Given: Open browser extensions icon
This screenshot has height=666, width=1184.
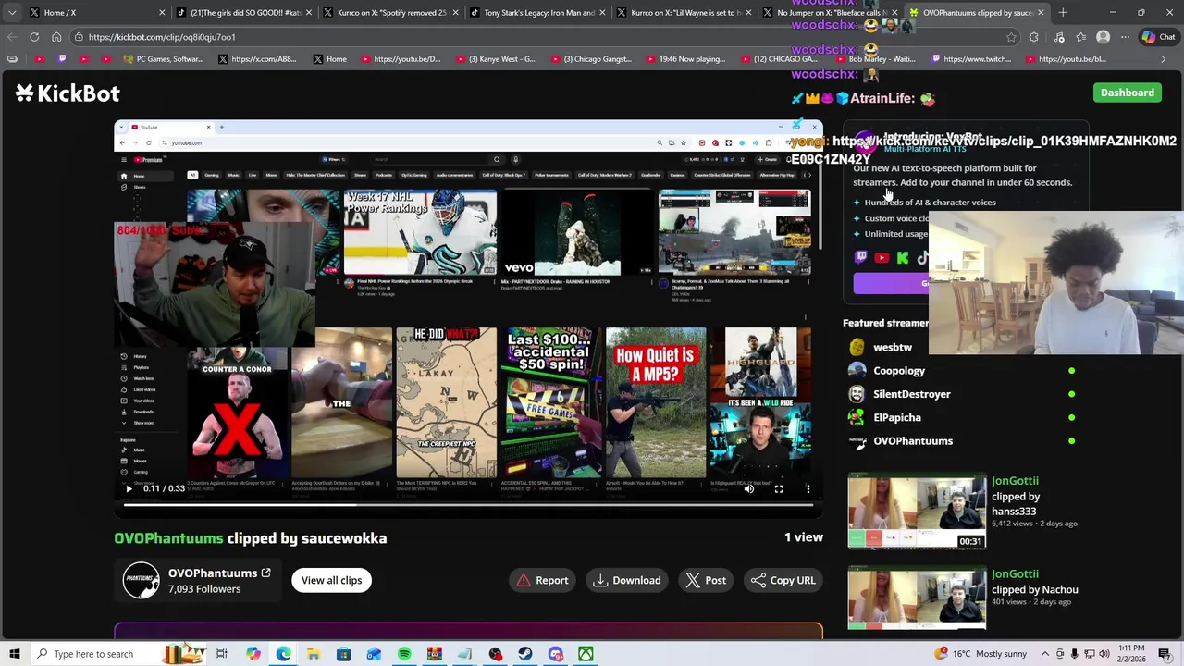Looking at the screenshot, I should click(1034, 37).
